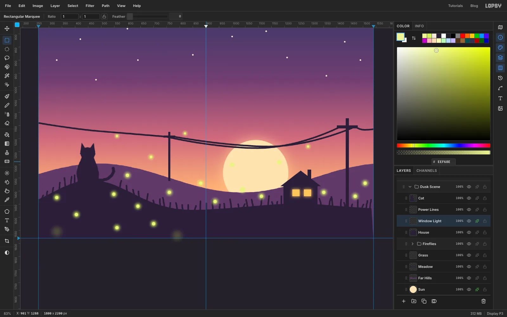The height and width of the screenshot is (317, 507).
Task: Select the Magic Wand tool
Action: click(7, 76)
